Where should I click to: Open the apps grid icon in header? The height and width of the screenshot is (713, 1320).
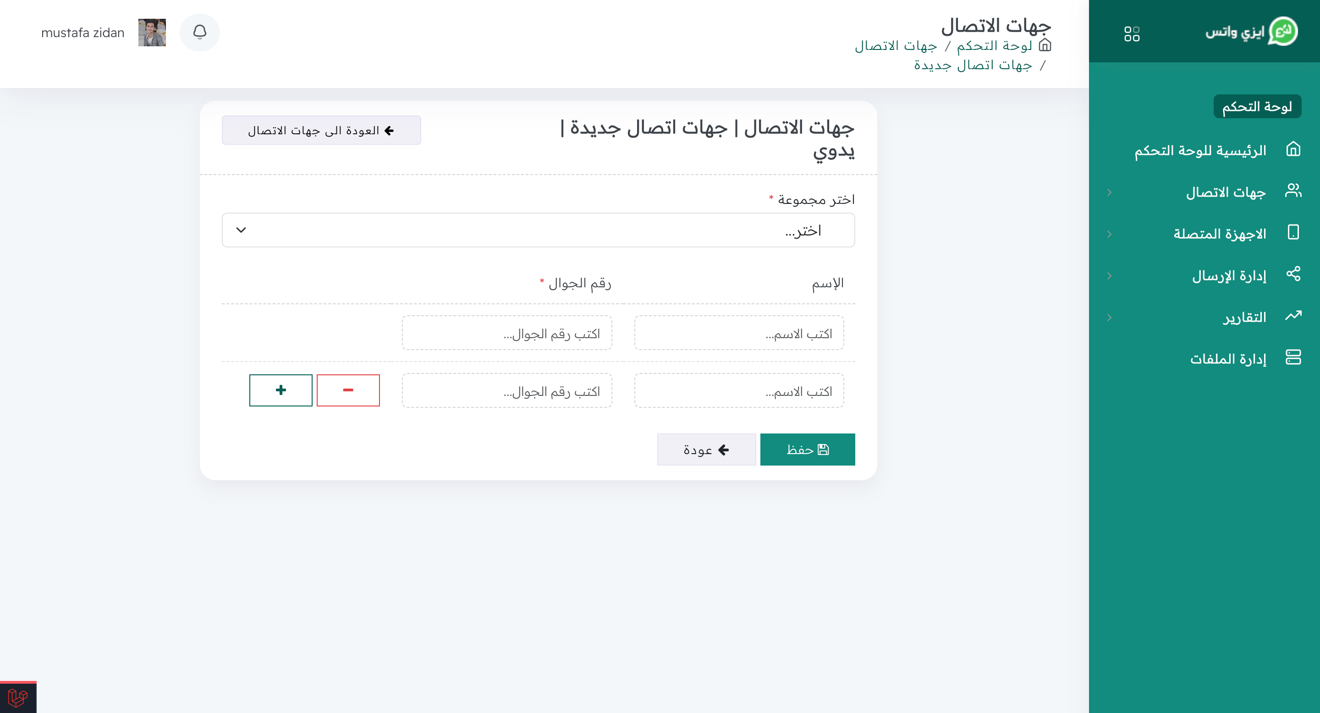tap(1132, 34)
